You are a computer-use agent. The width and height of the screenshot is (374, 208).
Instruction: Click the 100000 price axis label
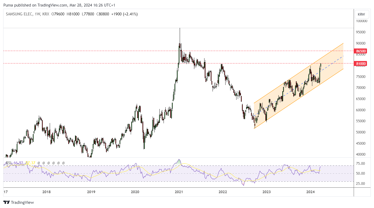click(x=361, y=21)
